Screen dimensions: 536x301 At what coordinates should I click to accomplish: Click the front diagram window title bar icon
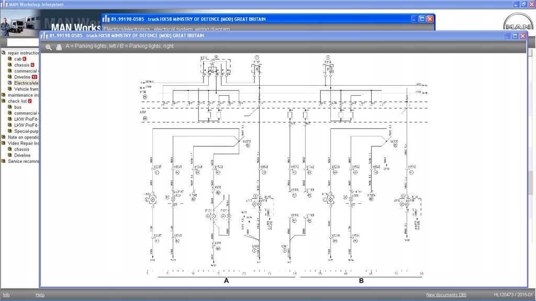[44, 36]
